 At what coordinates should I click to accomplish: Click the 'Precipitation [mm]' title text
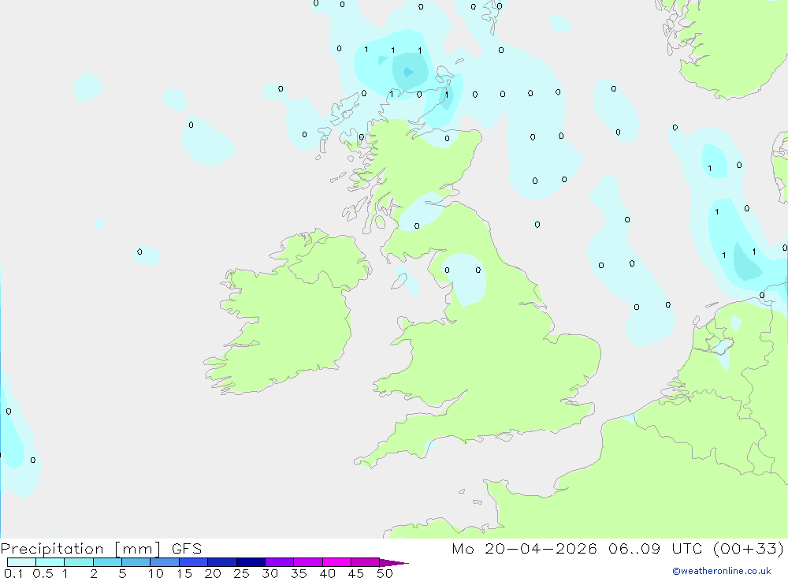pos(81,549)
